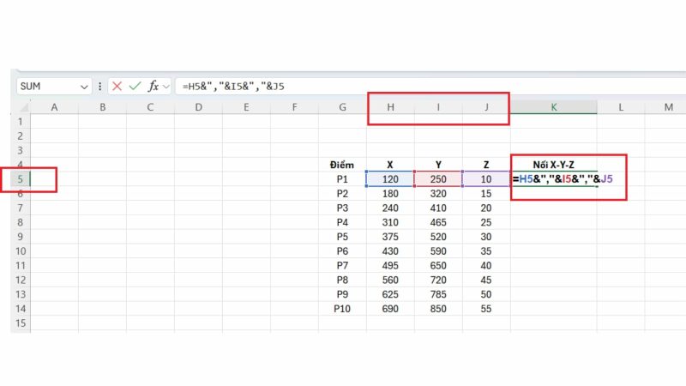Select the 'P1' cell
This screenshot has height=386, width=686.
[342, 179]
